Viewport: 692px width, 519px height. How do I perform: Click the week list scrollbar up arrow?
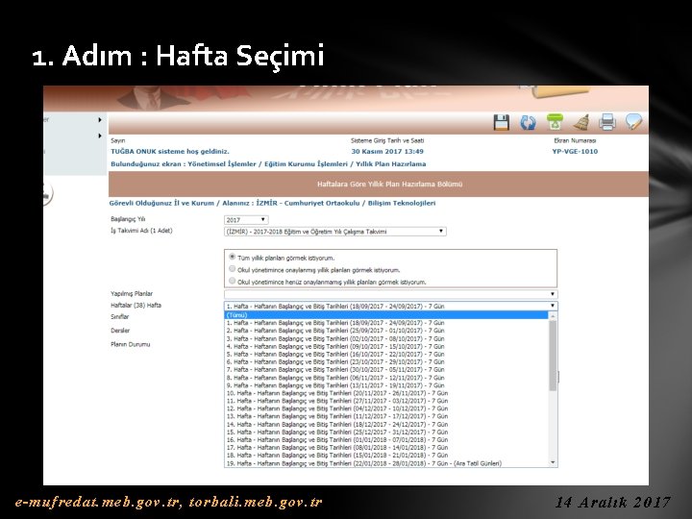[x=553, y=316]
